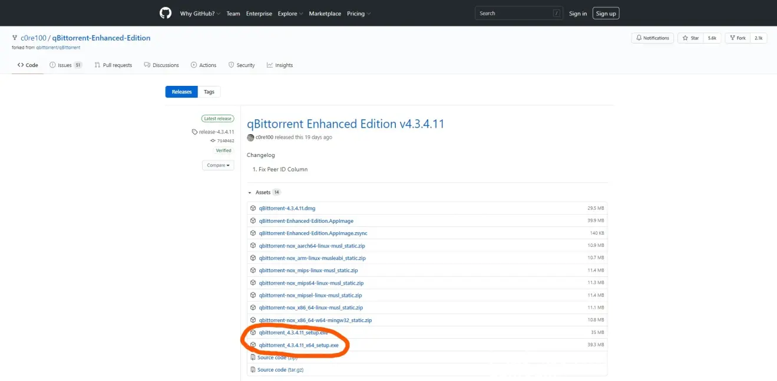Open the qBittorrent-Enhanced-Edition repository link
The image size is (777, 381).
101,38
